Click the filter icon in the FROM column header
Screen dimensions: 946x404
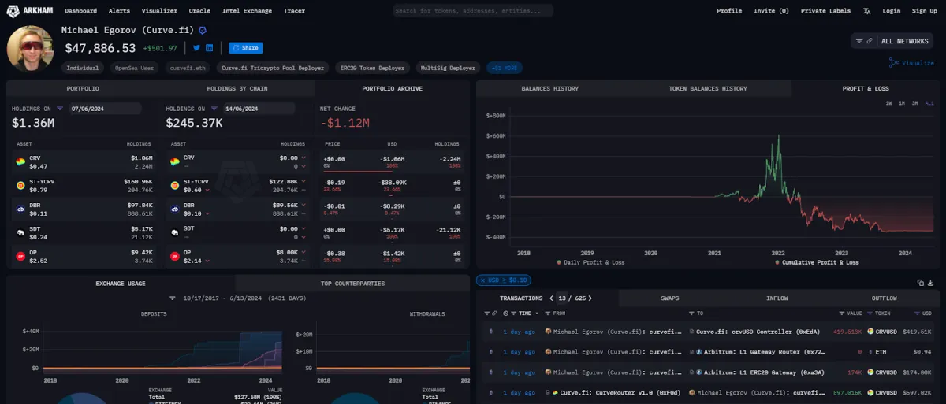(548, 313)
